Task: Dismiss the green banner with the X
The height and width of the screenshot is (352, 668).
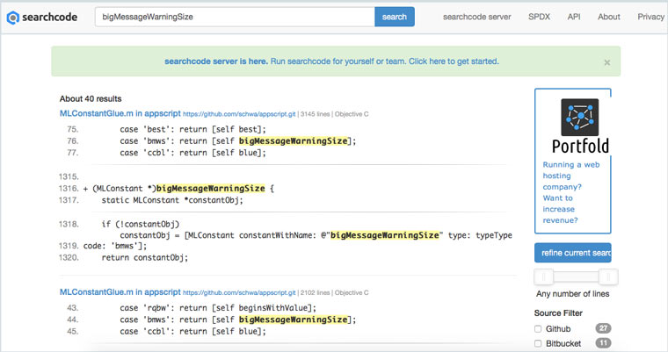Action: coord(606,63)
